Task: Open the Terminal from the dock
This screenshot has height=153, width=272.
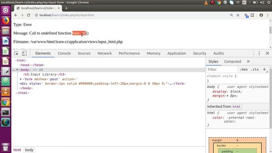Action: click(6, 112)
